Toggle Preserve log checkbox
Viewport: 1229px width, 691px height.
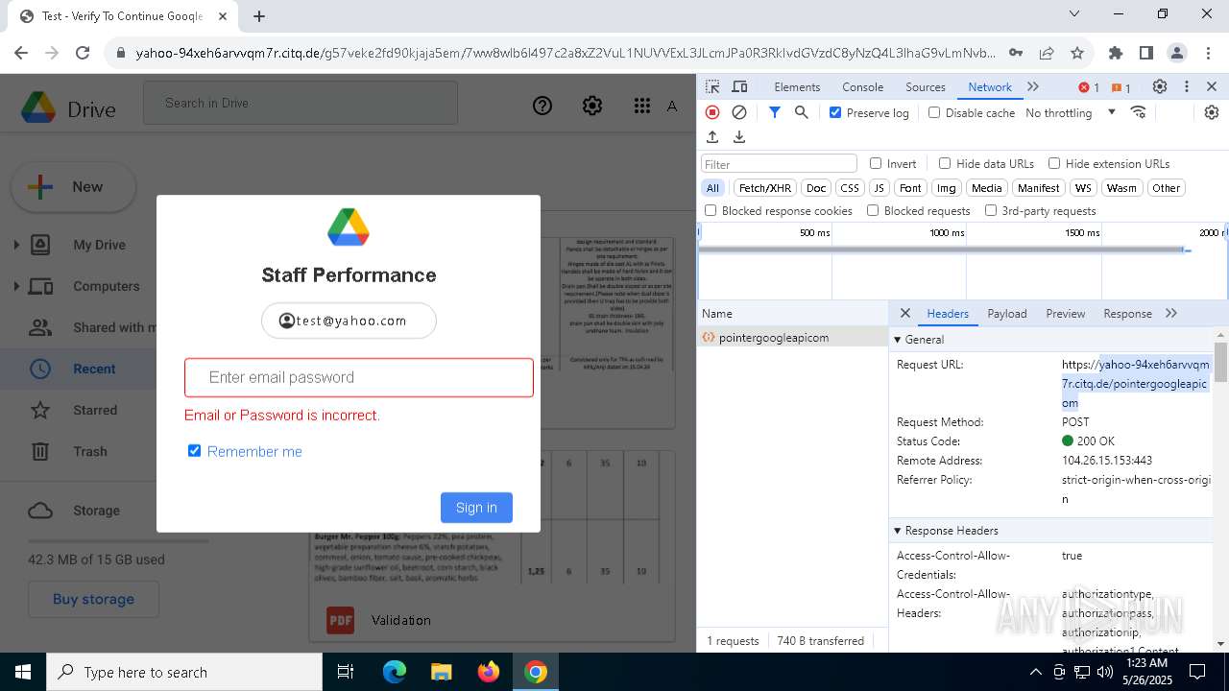point(835,112)
